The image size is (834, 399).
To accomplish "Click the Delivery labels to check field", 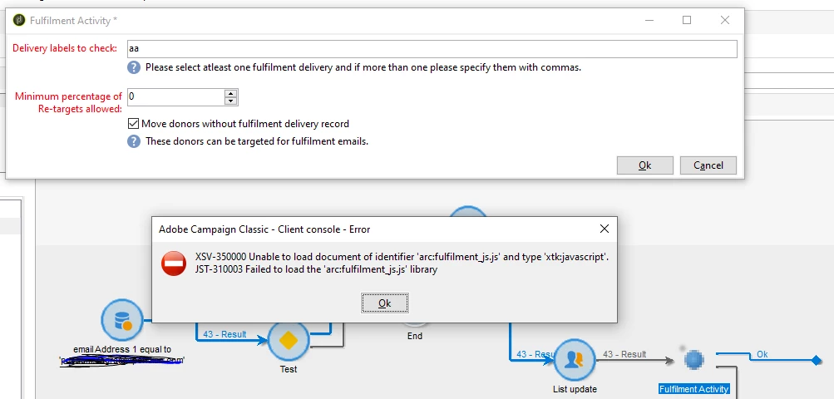I will 432,48.
